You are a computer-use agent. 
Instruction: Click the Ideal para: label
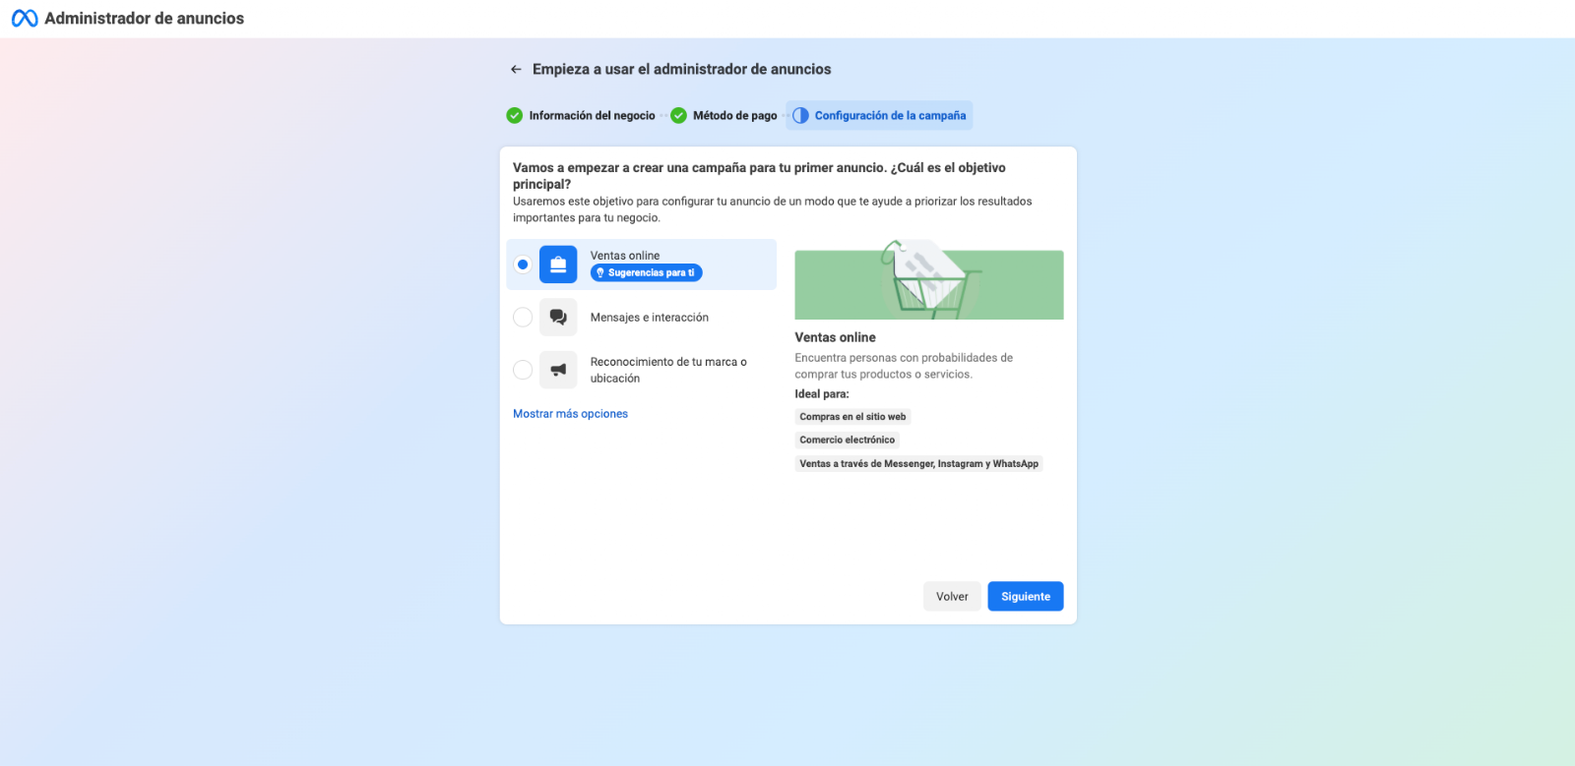(822, 394)
